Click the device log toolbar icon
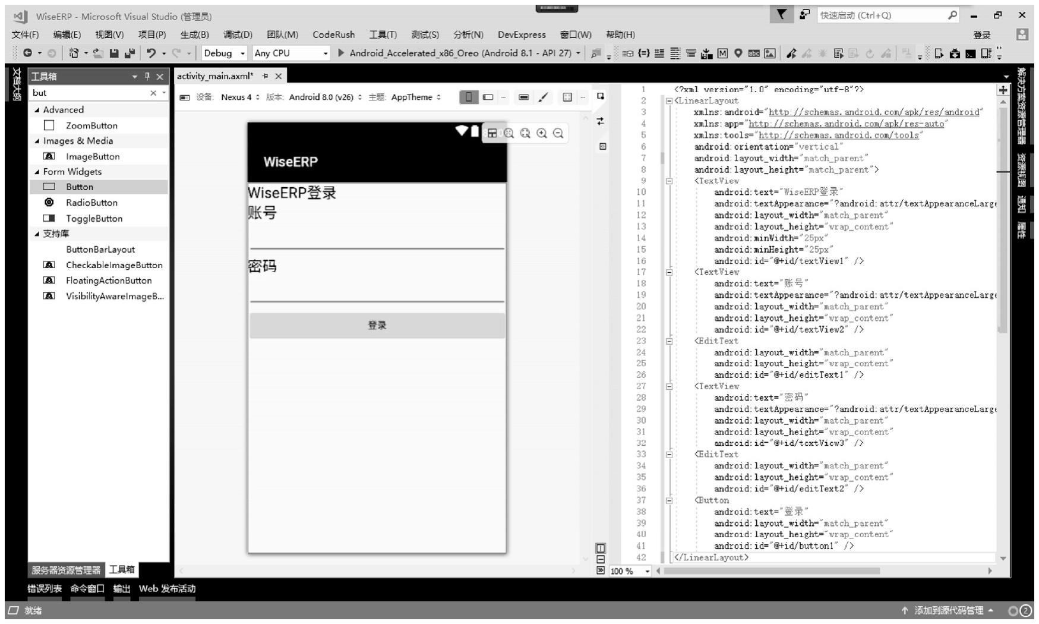This screenshot has height=624, width=1039. 986,53
